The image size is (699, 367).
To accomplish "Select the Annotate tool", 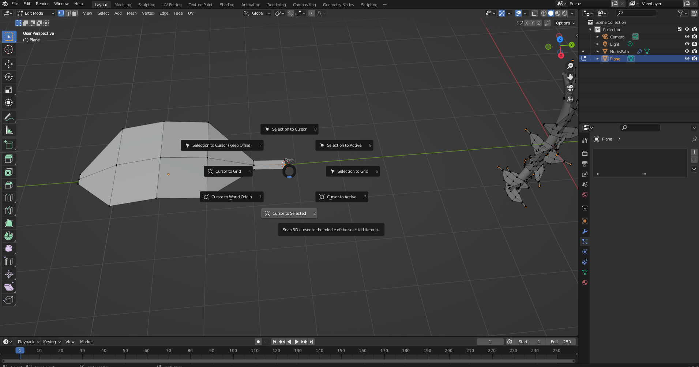I will (x=9, y=117).
